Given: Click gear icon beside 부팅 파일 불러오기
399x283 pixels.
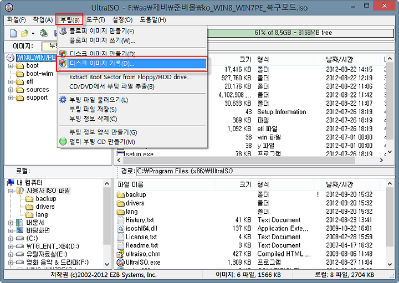Looking at the screenshot, I should 63,100.
